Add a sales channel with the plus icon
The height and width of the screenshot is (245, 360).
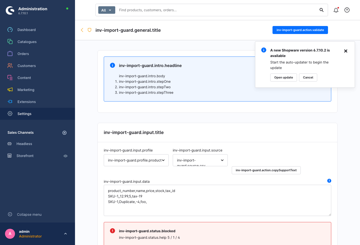(64, 133)
